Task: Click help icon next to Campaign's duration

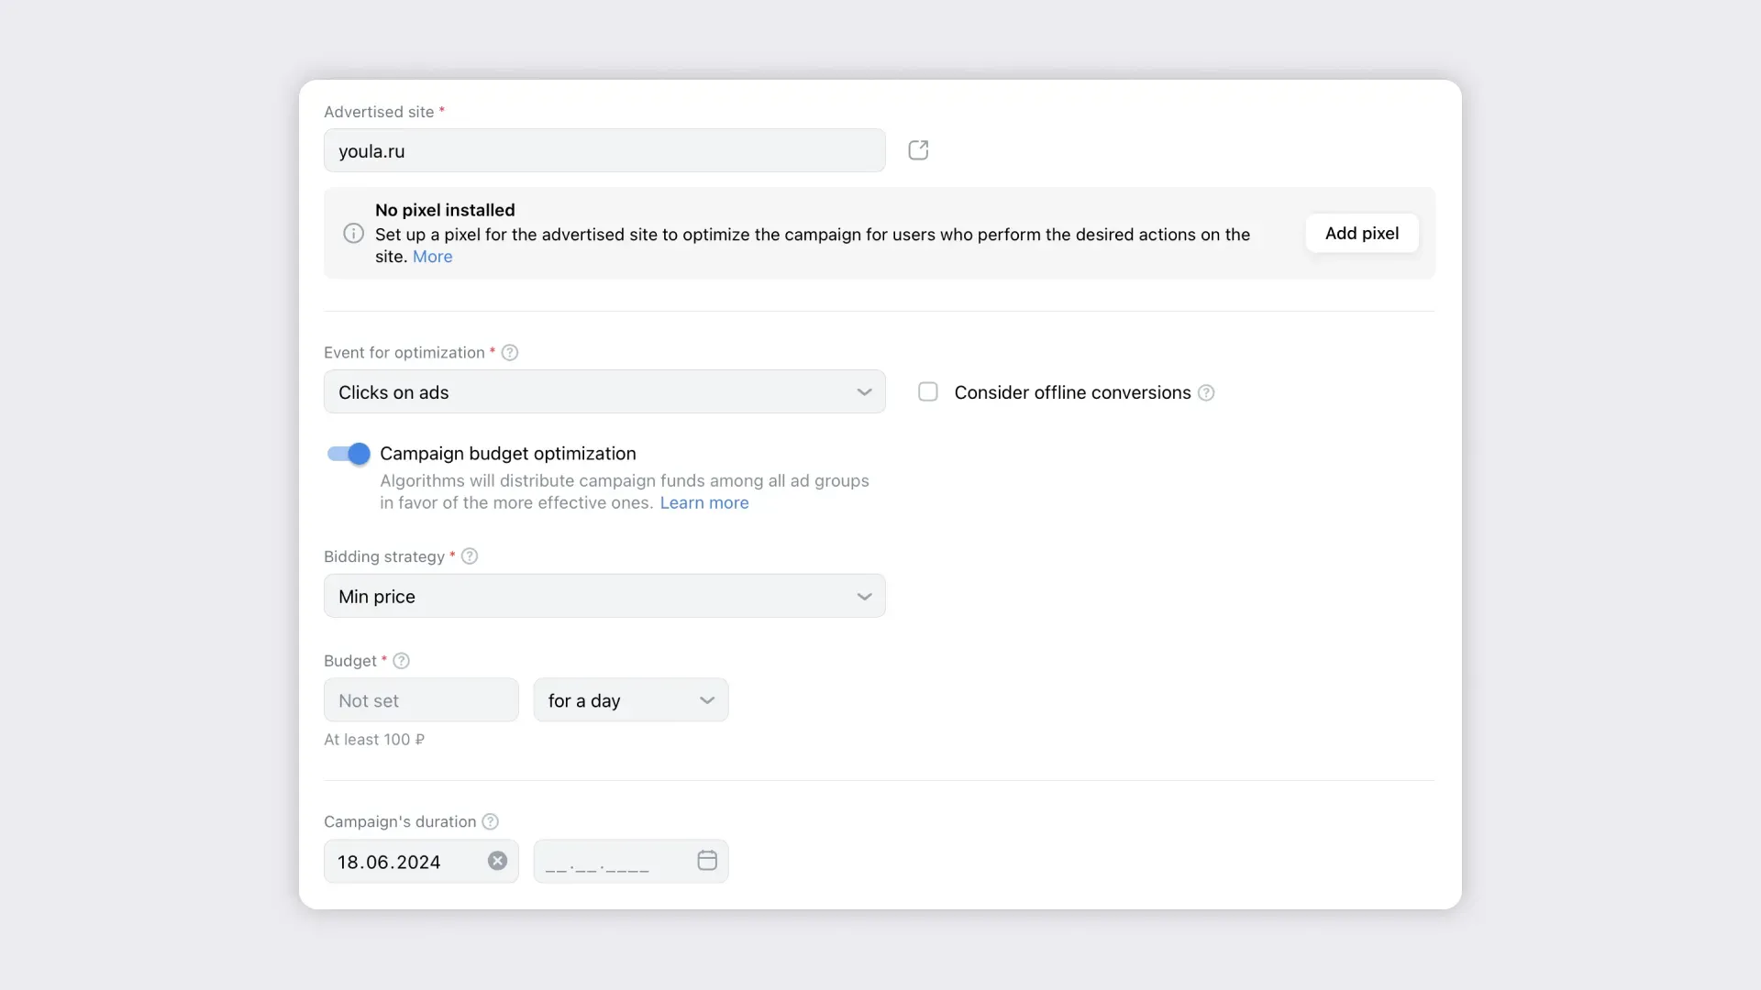Action: point(491,822)
